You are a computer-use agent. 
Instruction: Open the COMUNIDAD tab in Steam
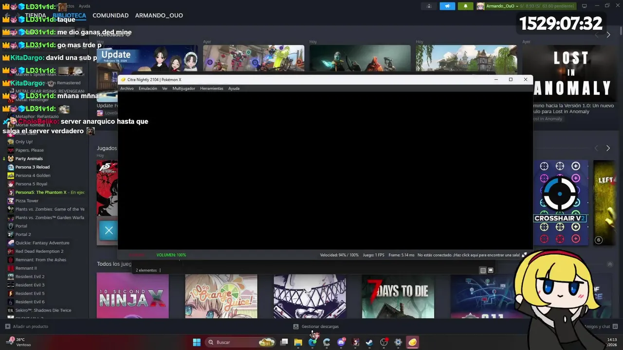[x=110, y=16]
